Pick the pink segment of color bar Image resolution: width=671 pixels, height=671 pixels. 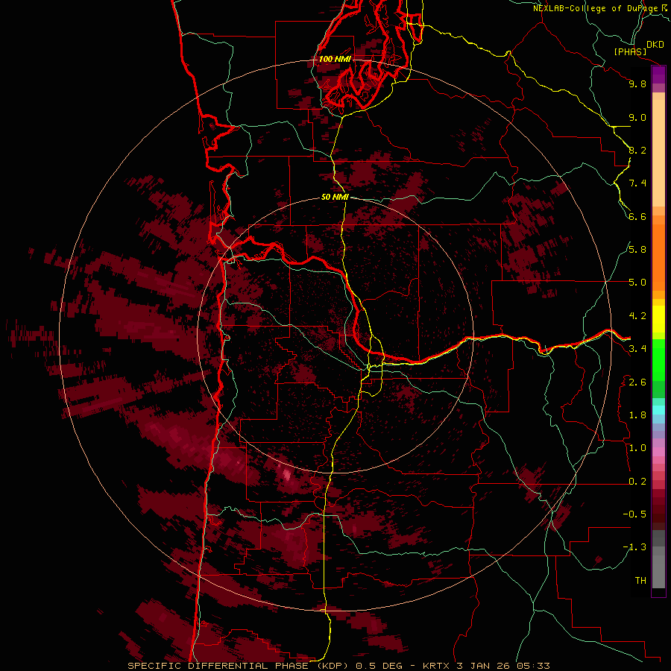(658, 452)
